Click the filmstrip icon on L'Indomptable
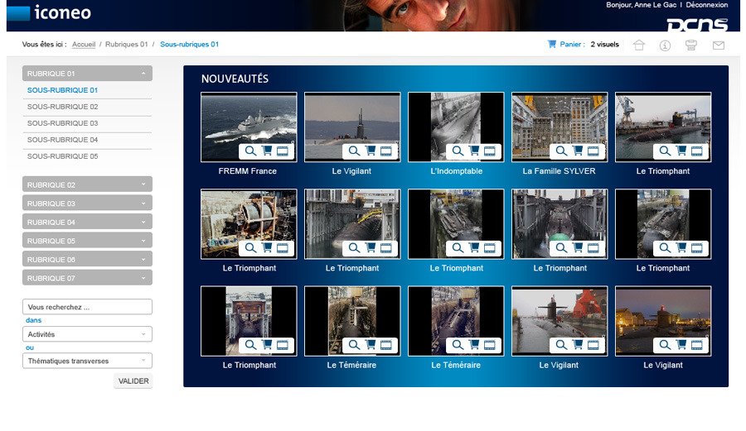The height and width of the screenshot is (431, 746). 490,151
